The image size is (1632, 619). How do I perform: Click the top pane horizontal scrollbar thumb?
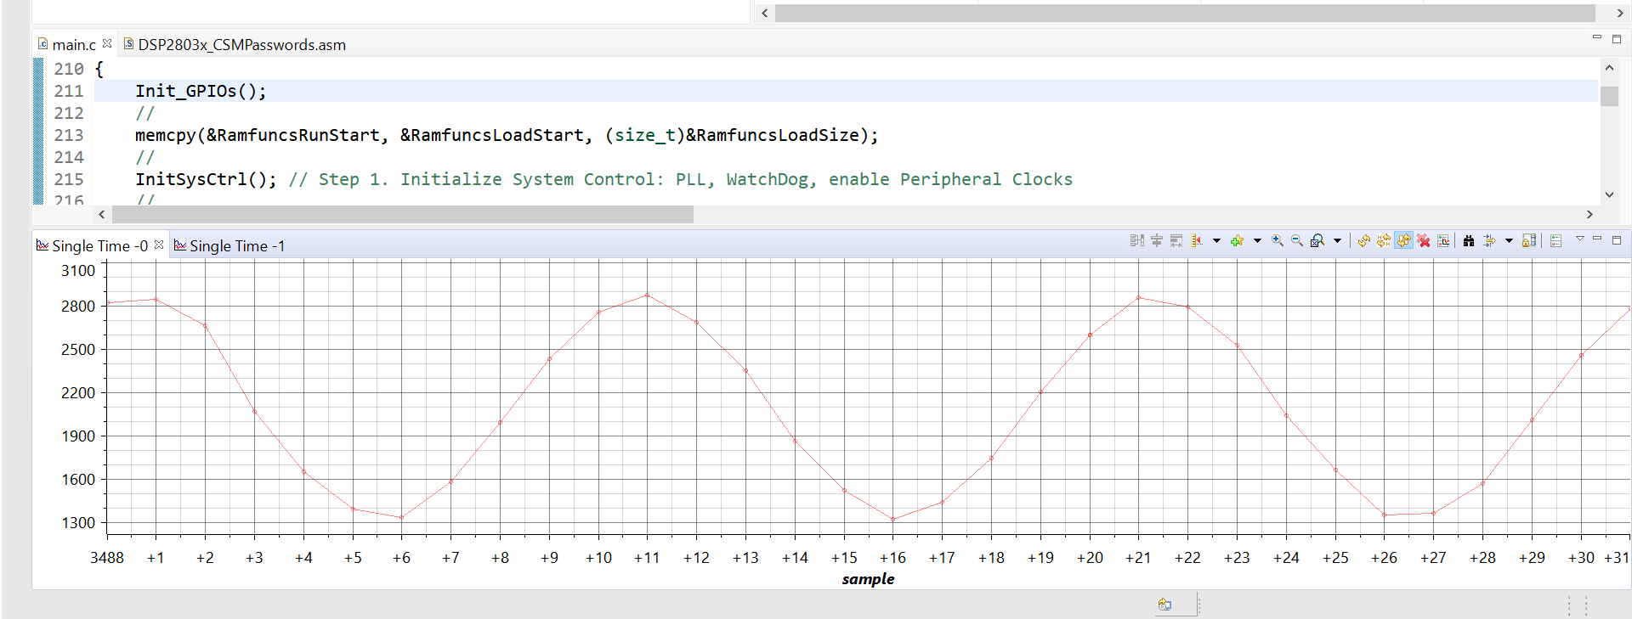click(x=1185, y=13)
